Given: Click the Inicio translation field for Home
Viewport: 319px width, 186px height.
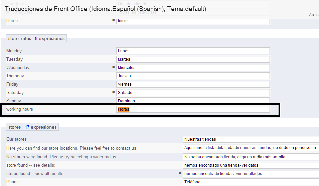Looking at the screenshot, I should click(x=193, y=21).
